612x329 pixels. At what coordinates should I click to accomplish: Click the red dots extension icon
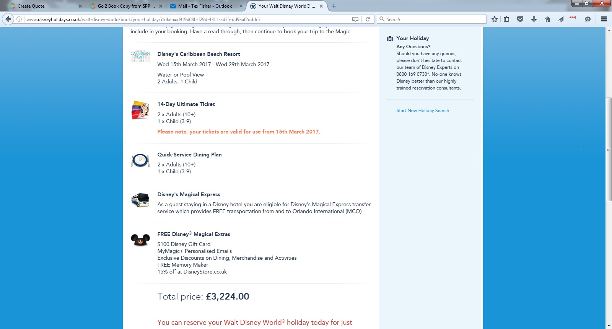573,17
